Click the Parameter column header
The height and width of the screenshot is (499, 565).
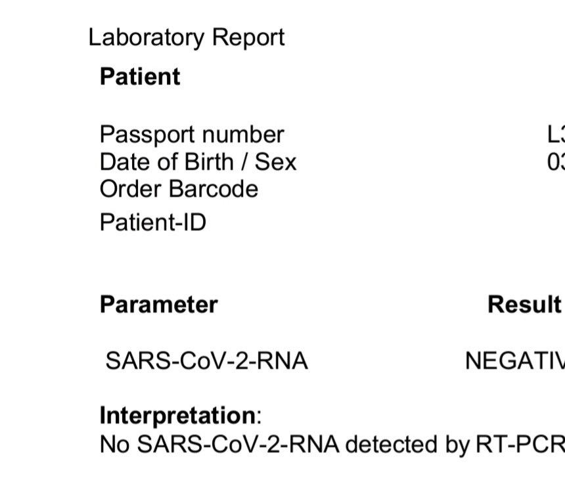click(158, 305)
